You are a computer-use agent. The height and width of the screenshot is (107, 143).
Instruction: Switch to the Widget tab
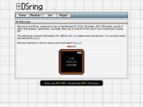(64, 15)
